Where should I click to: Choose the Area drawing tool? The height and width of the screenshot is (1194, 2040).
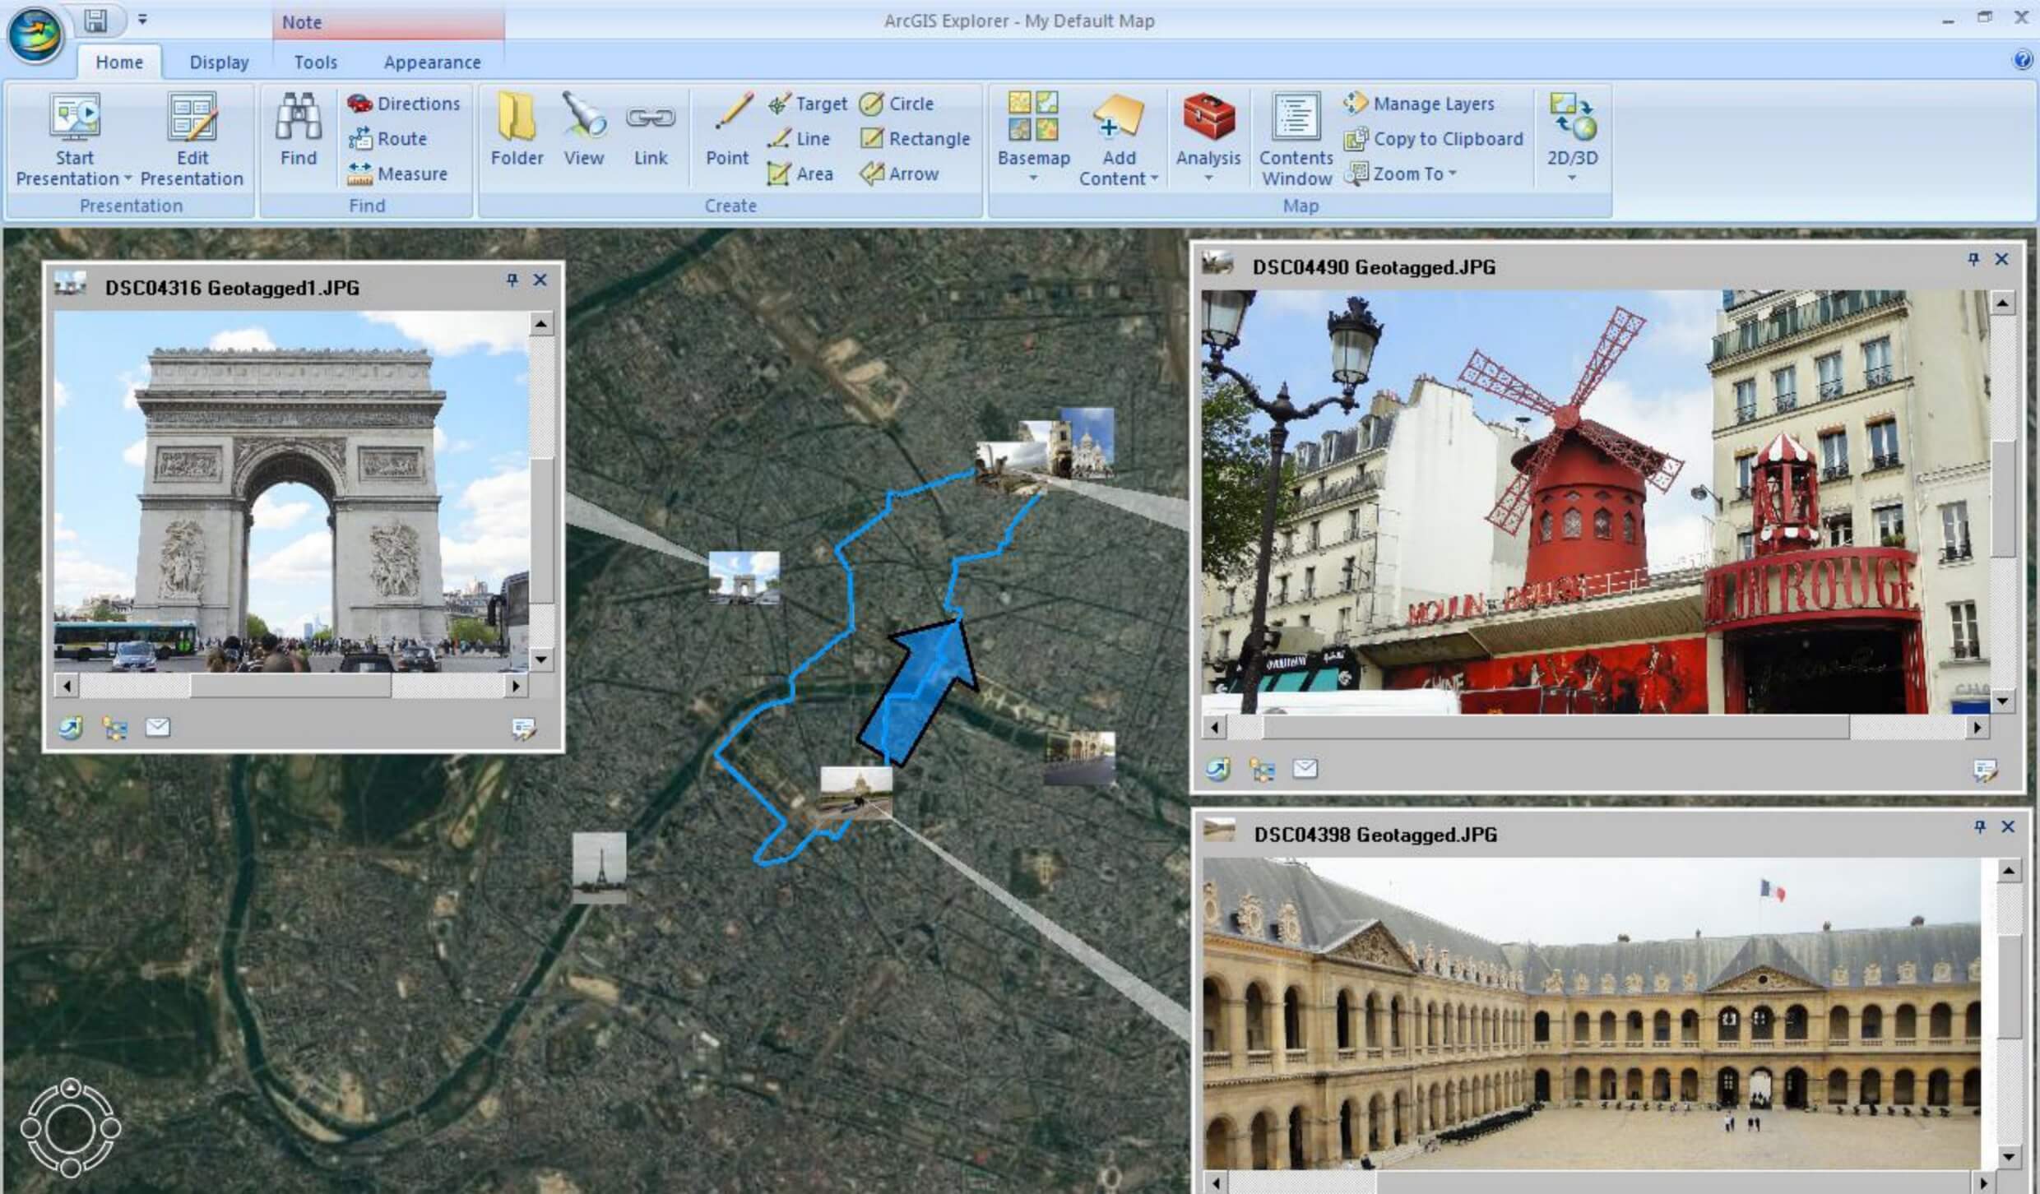point(800,174)
